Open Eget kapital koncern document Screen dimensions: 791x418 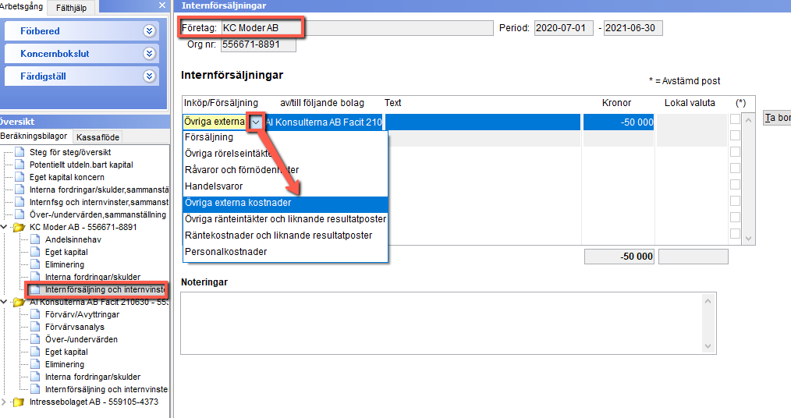coord(67,178)
